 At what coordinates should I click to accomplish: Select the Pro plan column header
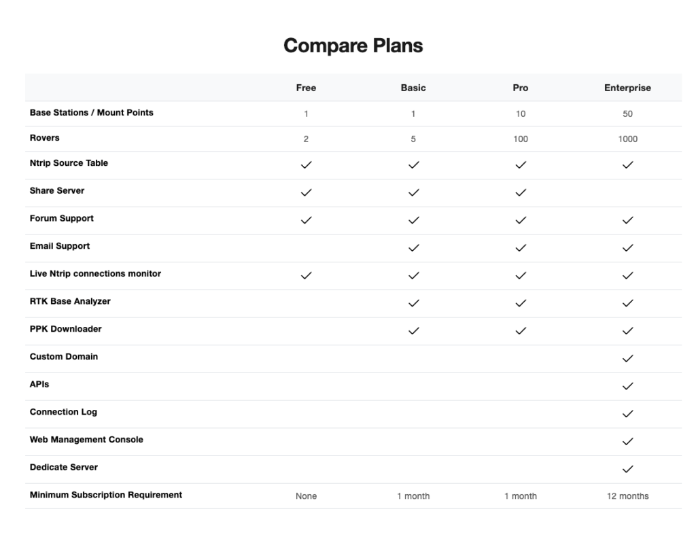pyautogui.click(x=521, y=88)
